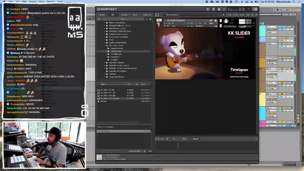Screen dimensions: 304x171
Task: Expand Kontakt Factory Library folder
Action: (x=104, y=66)
